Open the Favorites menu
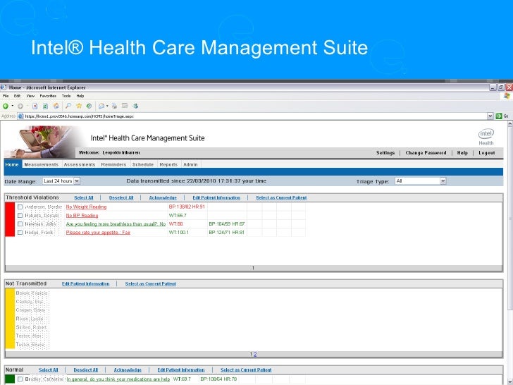The image size is (513, 385). point(48,96)
